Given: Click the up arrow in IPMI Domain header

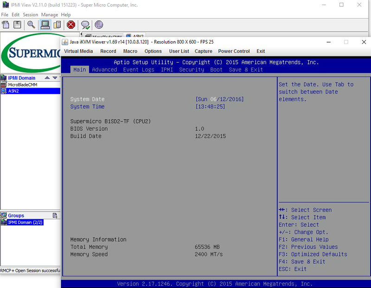Looking at the screenshot, I should pyautogui.click(x=47, y=77).
